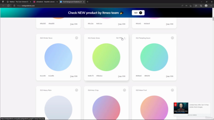Open the Favorites list

point(196,6)
